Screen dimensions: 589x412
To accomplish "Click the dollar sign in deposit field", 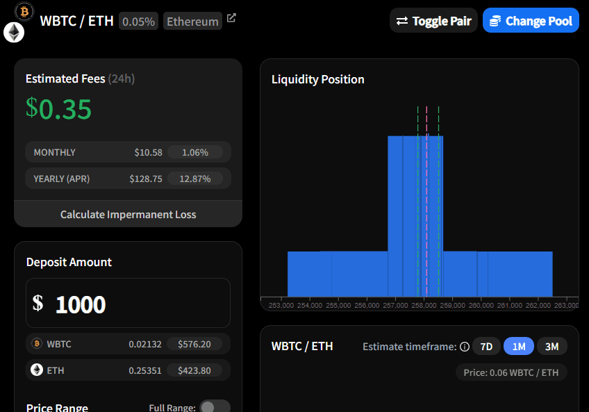I will [38, 303].
